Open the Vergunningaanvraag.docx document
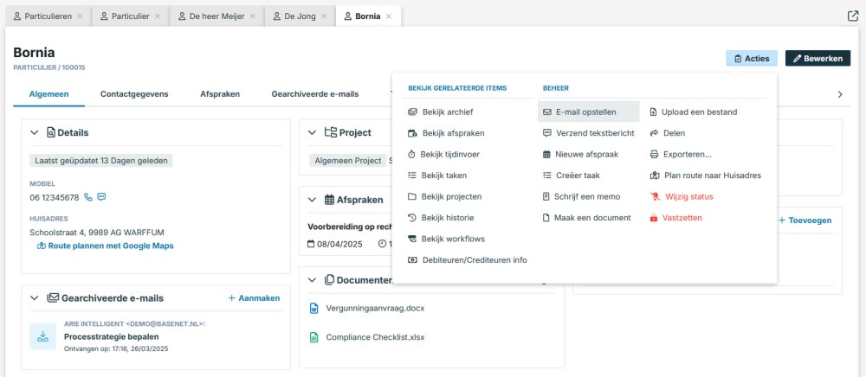Viewport: 866px width, 377px height. point(374,308)
